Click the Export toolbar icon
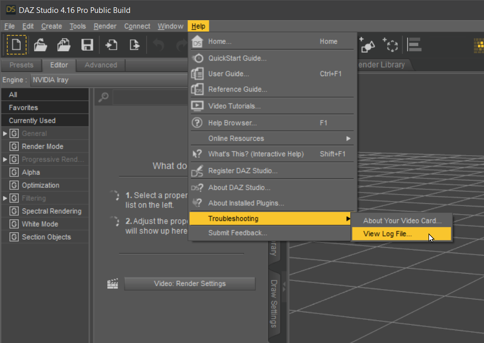The height and width of the screenshot is (343, 484). tap(135, 45)
